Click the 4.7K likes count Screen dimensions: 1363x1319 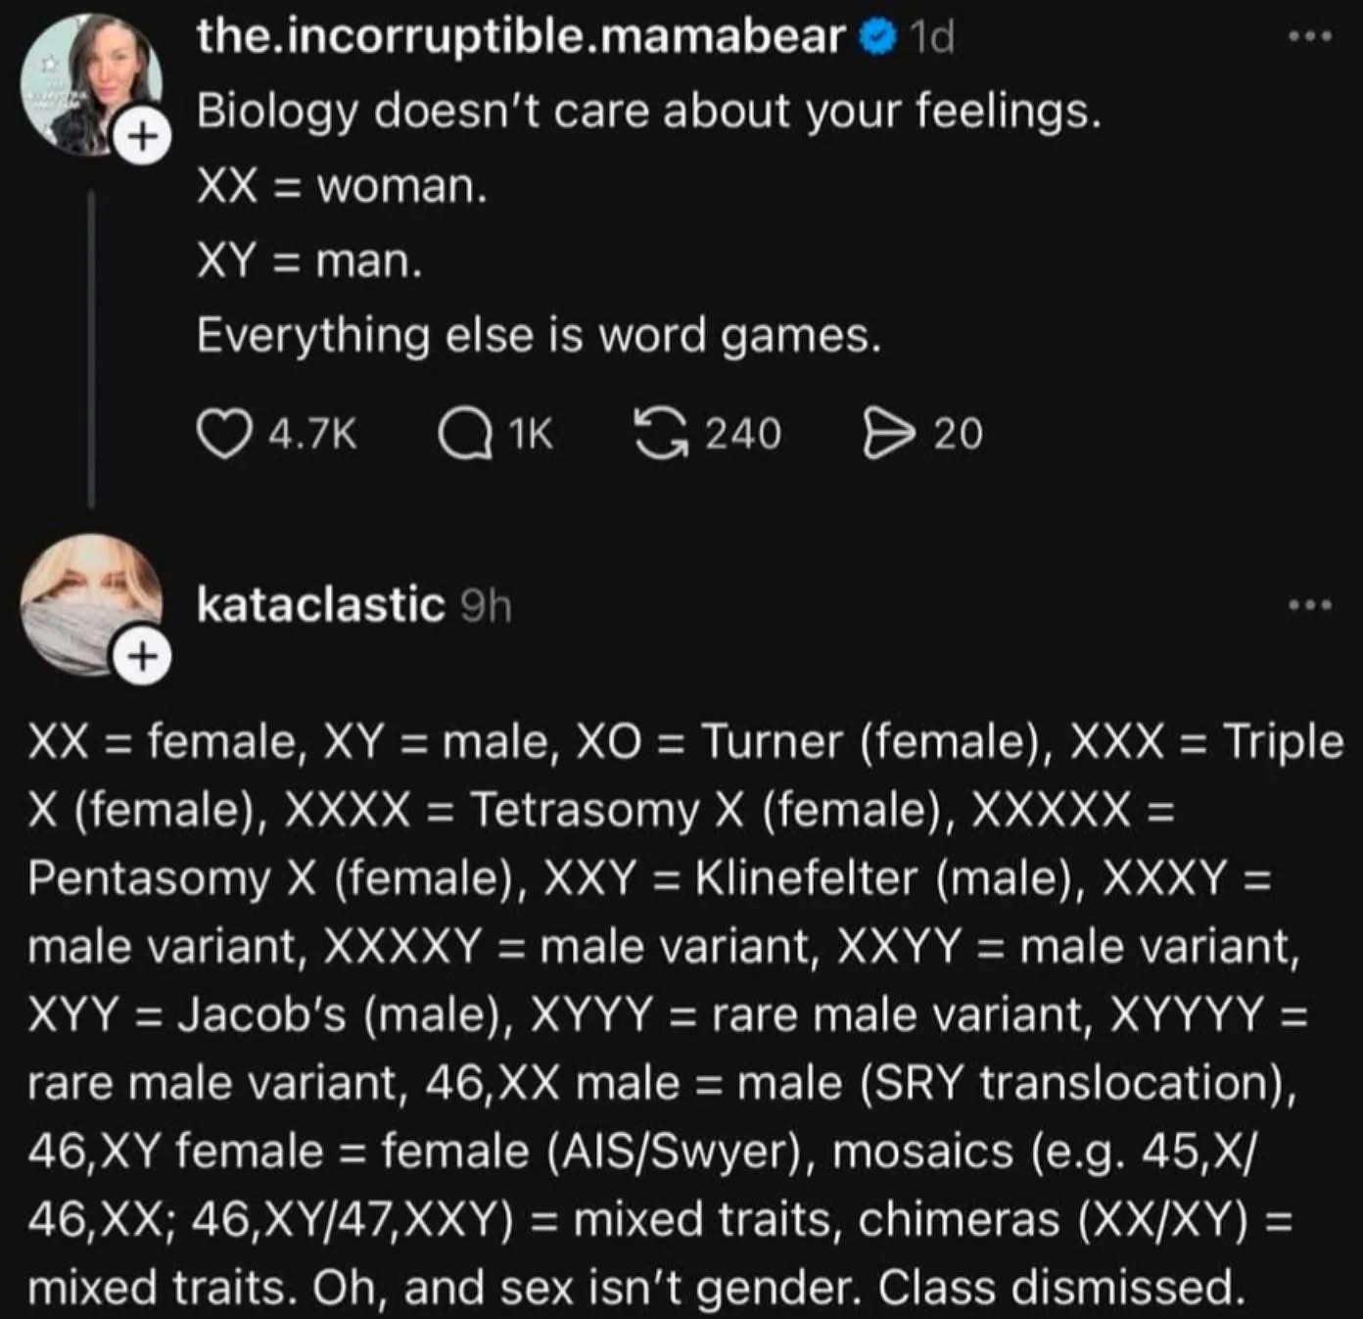click(x=312, y=434)
